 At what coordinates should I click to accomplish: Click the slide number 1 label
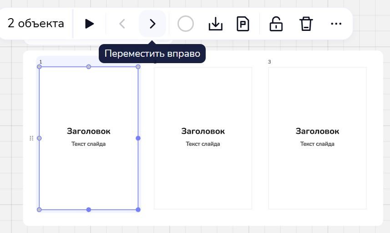pos(41,62)
